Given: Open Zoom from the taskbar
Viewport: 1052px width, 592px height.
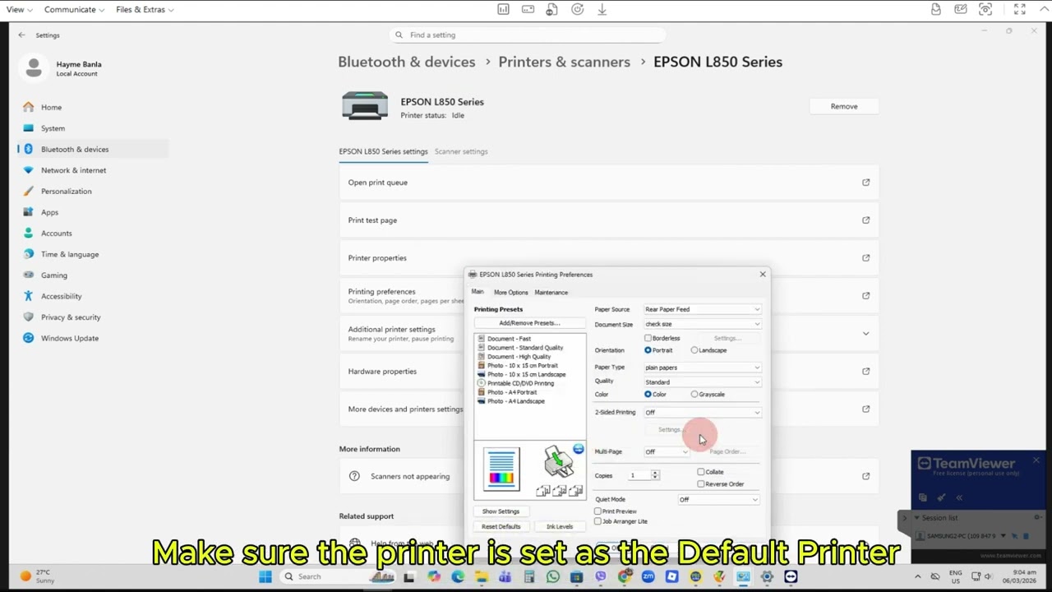Looking at the screenshot, I should click(x=648, y=576).
